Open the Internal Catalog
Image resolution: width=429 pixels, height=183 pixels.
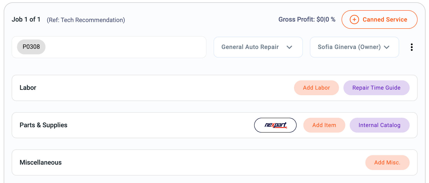pyautogui.click(x=379, y=125)
